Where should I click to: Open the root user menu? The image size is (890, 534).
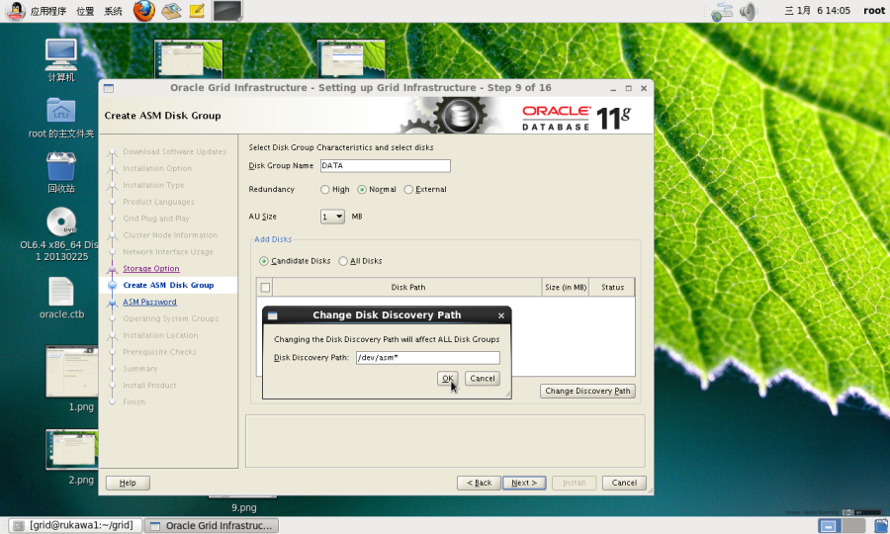[874, 11]
